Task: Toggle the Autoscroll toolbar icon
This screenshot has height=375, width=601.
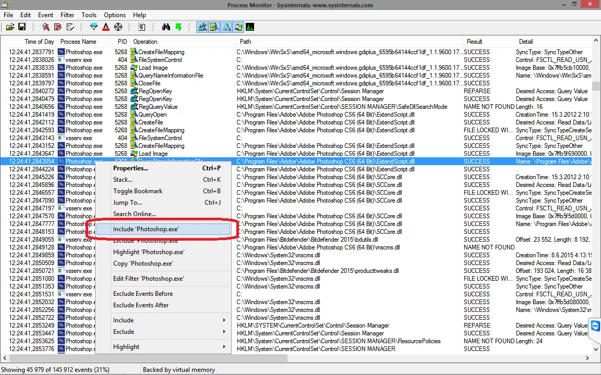Action: tap(58, 27)
